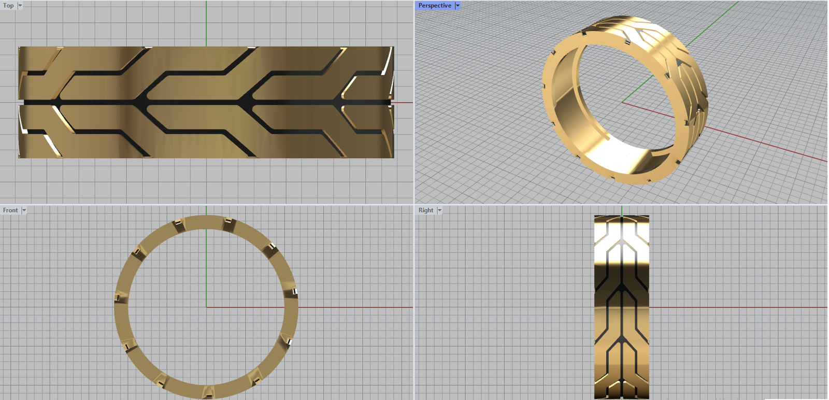
Task: Expand the Right viewport menu arrow
Action: 439,210
